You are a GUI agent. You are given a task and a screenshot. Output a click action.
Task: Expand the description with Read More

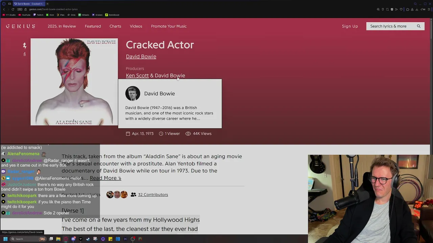[x=105, y=178]
